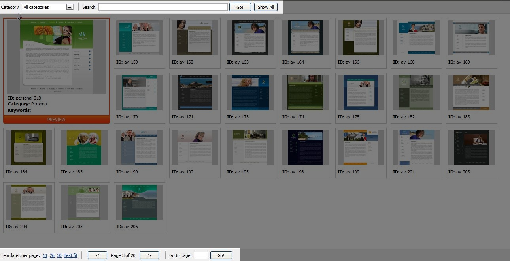This screenshot has width=510, height=261.
Task: Select template thumbnail av-173
Action: click(x=250, y=92)
